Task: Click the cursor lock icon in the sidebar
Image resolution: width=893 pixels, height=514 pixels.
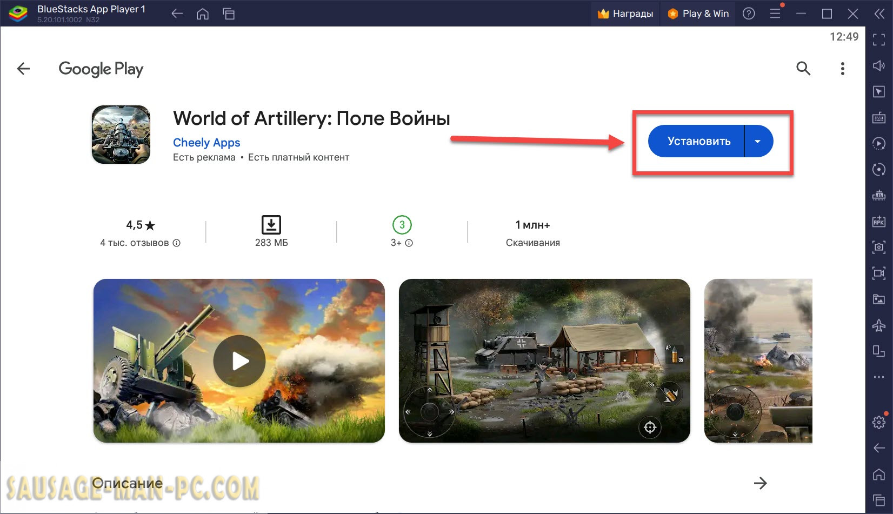Action: 879,91
